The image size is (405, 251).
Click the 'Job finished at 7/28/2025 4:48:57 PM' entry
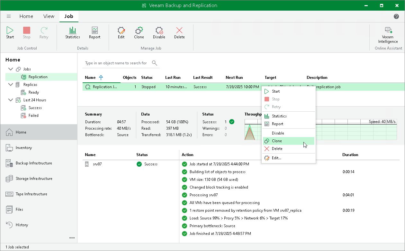pos(220,234)
